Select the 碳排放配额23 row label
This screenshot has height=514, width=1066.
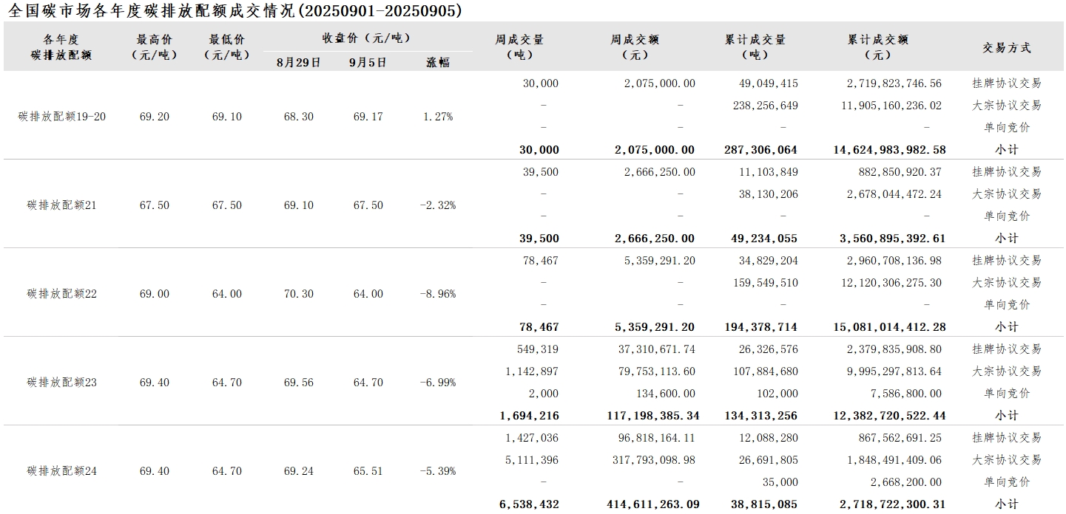[62, 383]
